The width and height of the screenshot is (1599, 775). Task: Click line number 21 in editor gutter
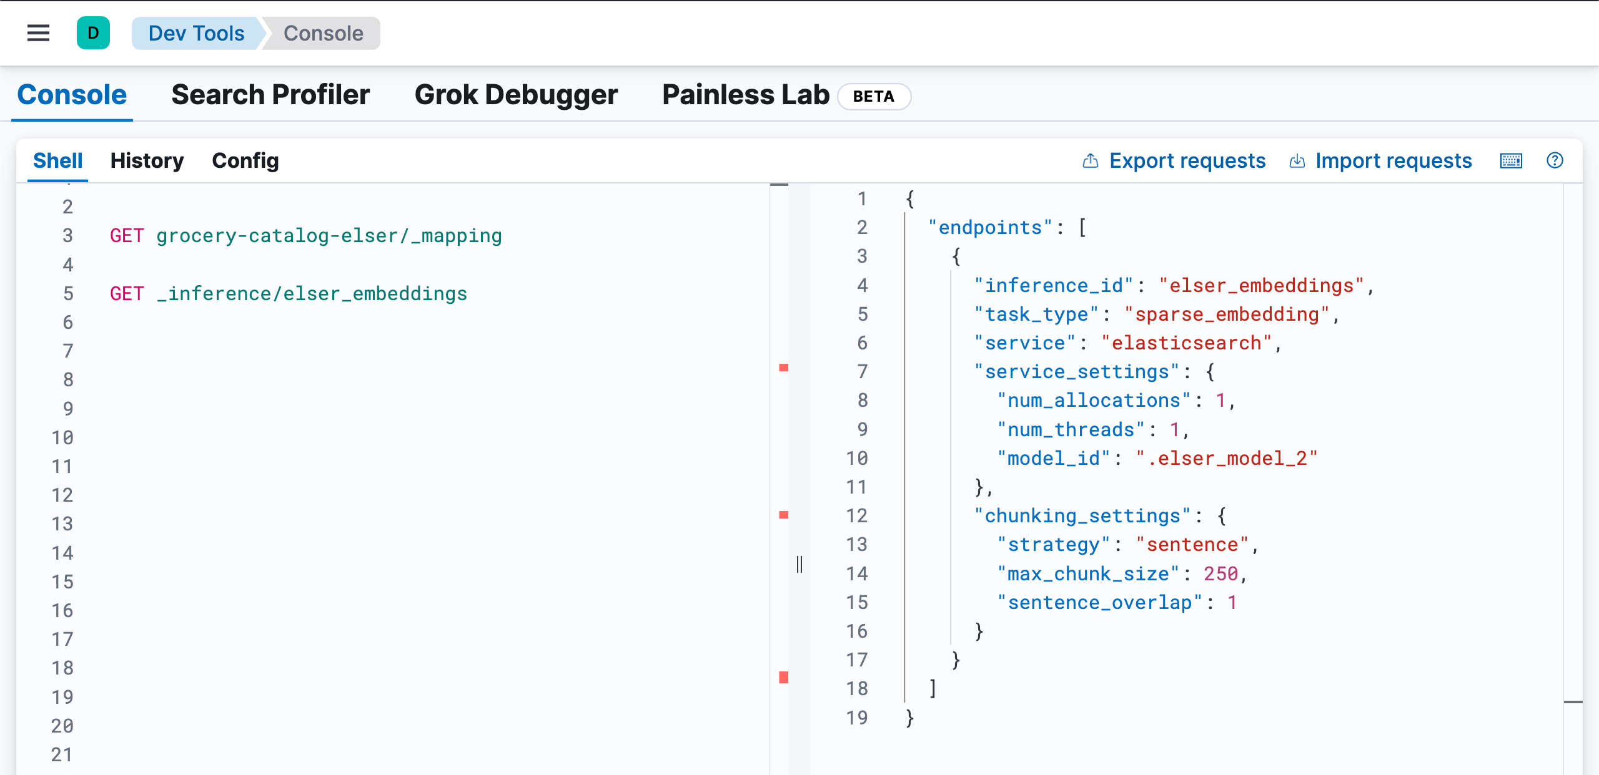point(62,755)
